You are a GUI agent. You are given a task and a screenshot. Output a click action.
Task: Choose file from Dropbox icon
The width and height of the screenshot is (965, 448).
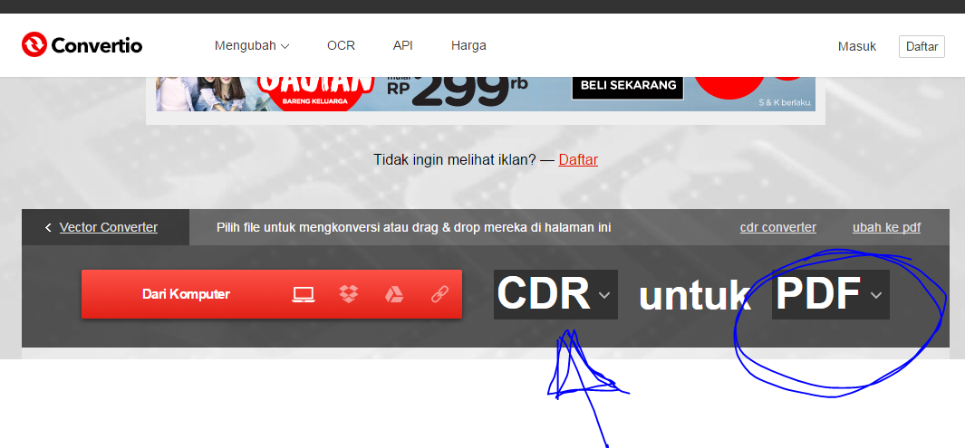348,294
